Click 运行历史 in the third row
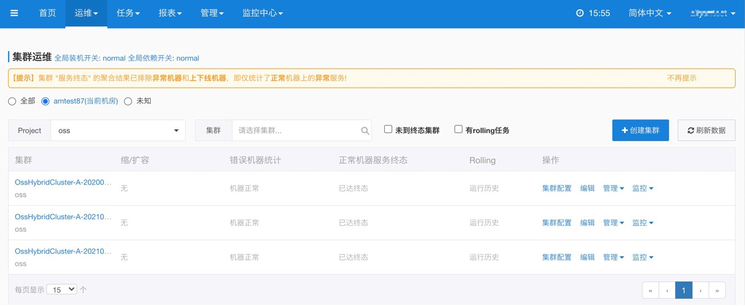Screen dimensions: 745x306 (x=484, y=257)
